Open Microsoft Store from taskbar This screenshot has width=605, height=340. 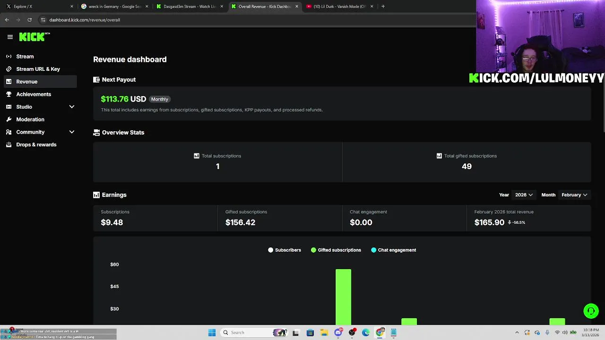click(x=310, y=332)
